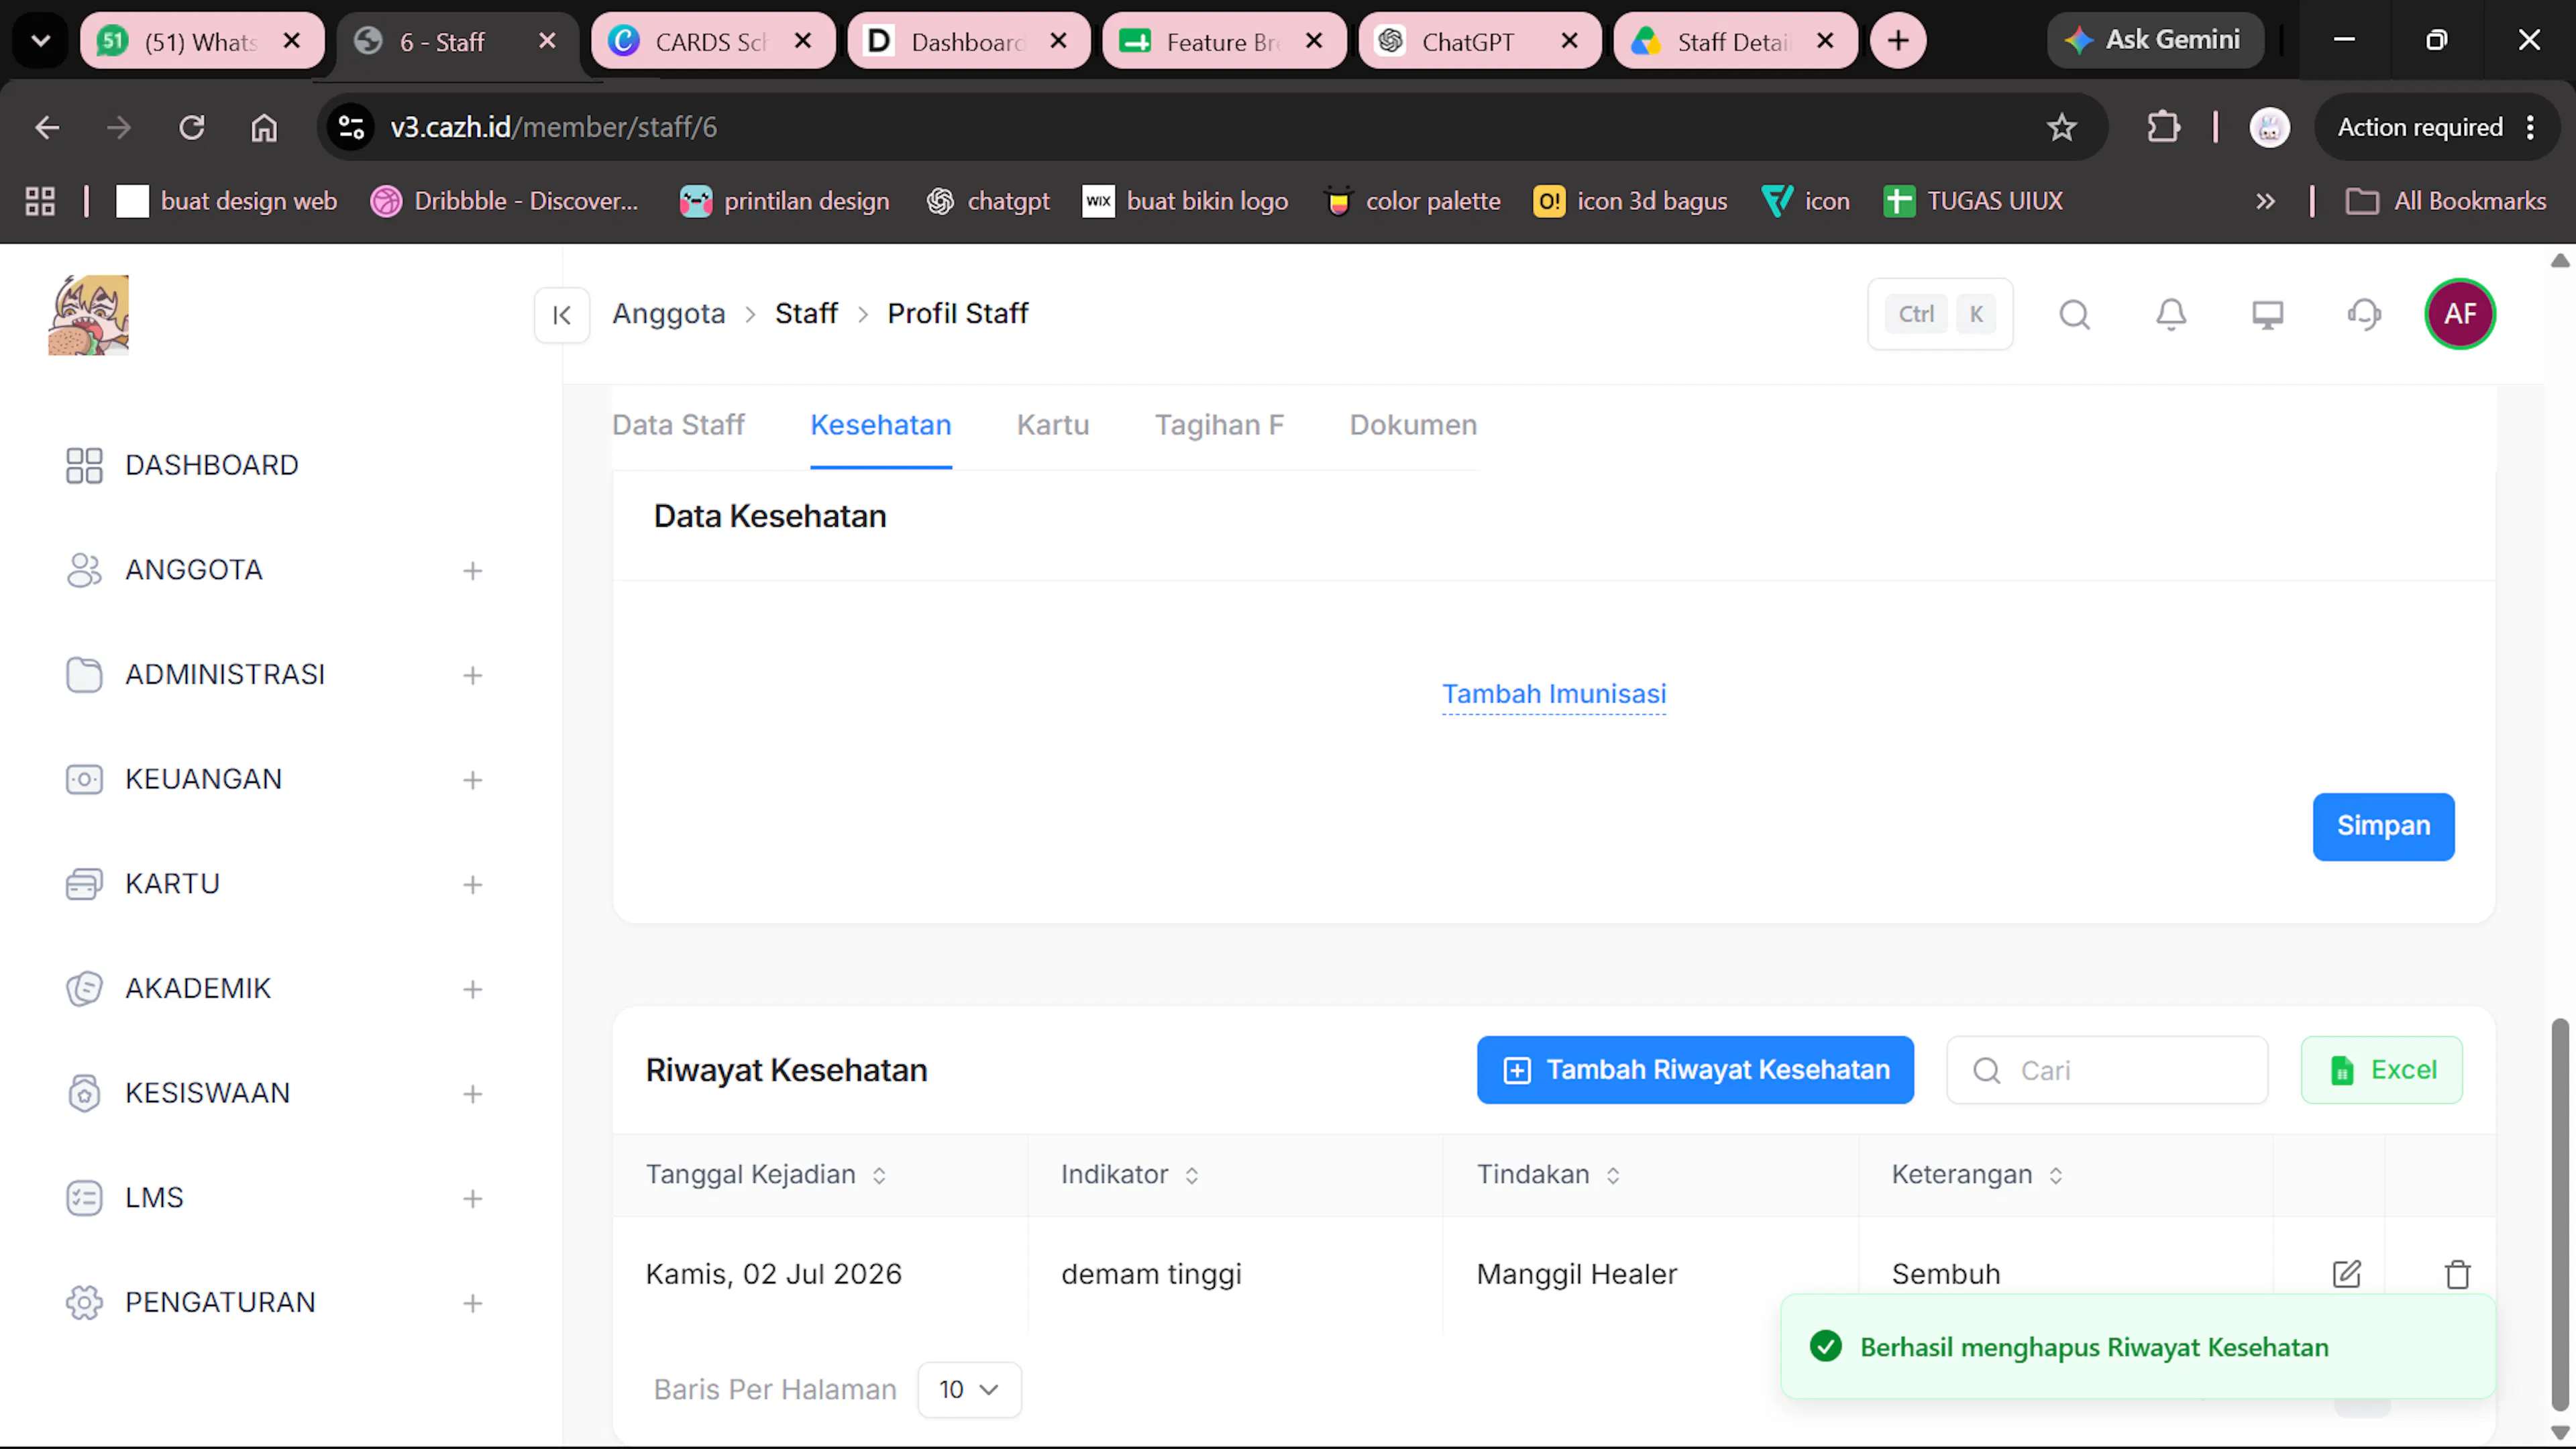This screenshot has height=1449, width=2576.
Task: Open the Dokumen tab
Action: click(1412, 425)
